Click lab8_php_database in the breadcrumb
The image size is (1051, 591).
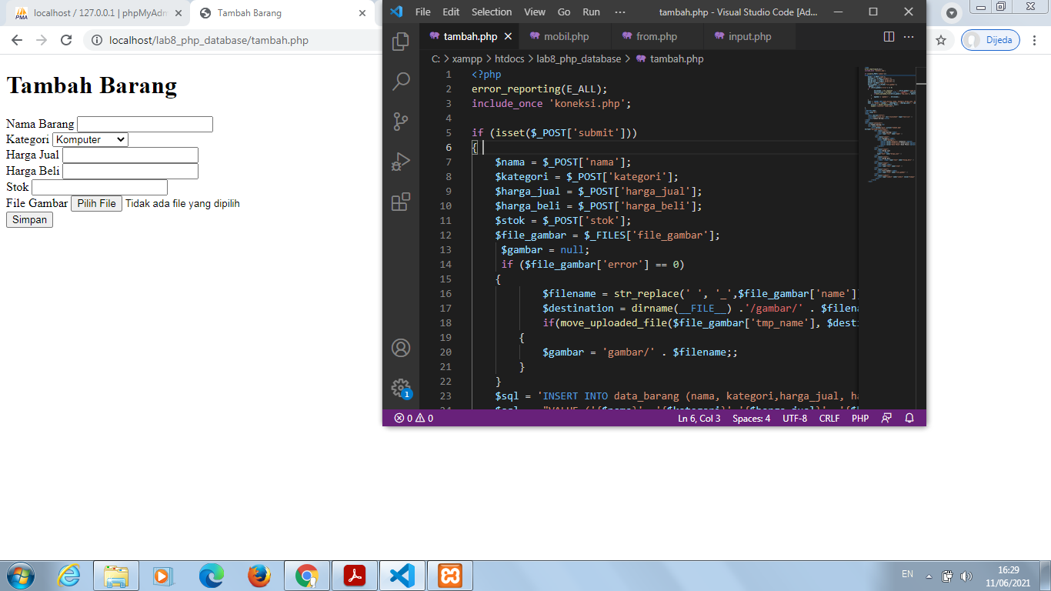pyautogui.click(x=579, y=58)
